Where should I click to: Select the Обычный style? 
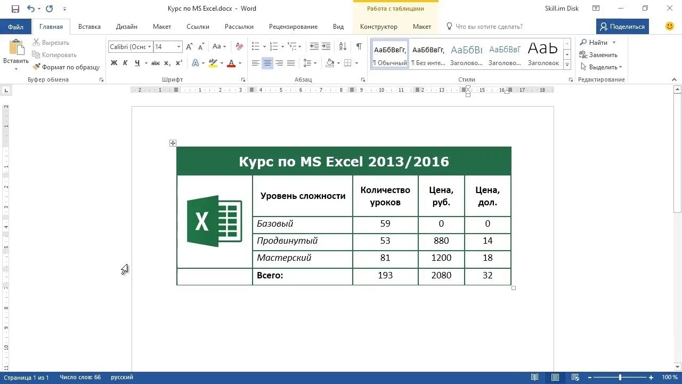pyautogui.click(x=390, y=54)
